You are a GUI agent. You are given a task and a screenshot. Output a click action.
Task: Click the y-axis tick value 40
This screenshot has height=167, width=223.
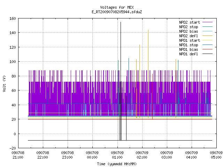click(x=14, y=105)
